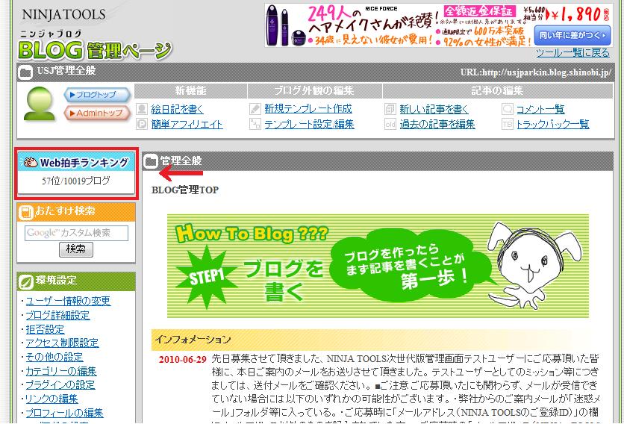Click the How To Blog STEP1 banner

click(x=378, y=266)
